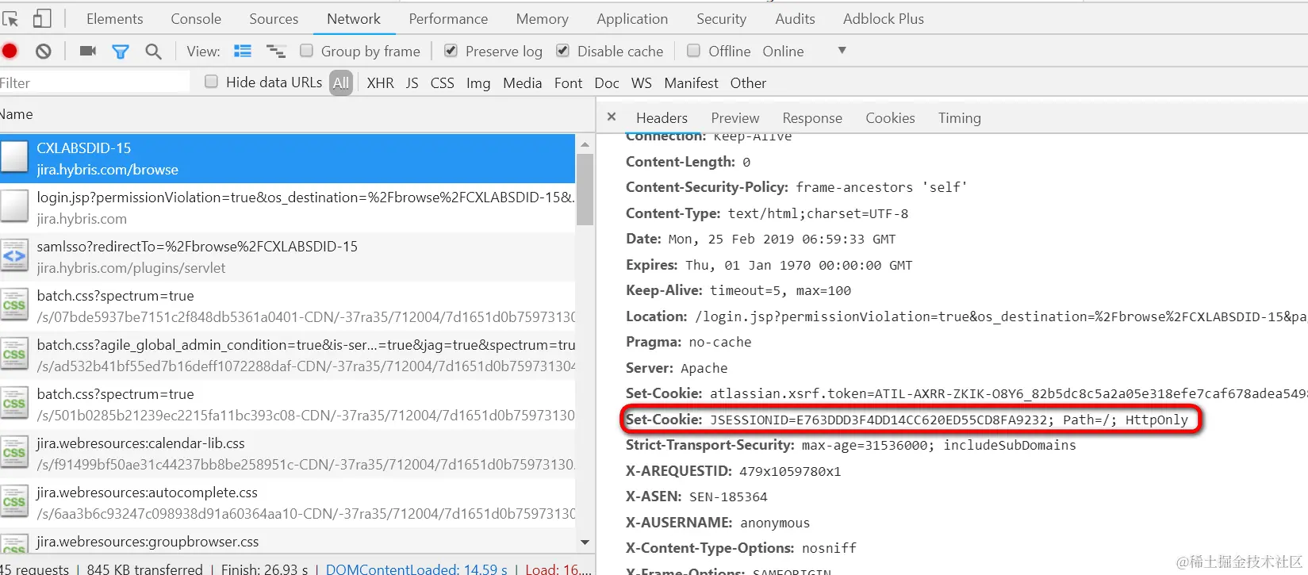
Task: Show the Timing detail tab
Action: pyautogui.click(x=959, y=117)
